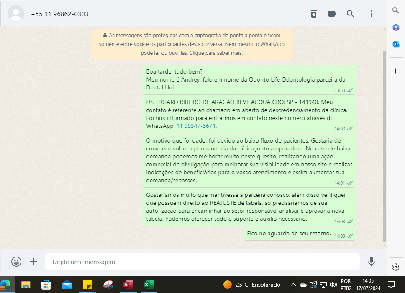The height and width of the screenshot is (293, 405).
Task: Click the encryption notice banner
Action: 192,44
